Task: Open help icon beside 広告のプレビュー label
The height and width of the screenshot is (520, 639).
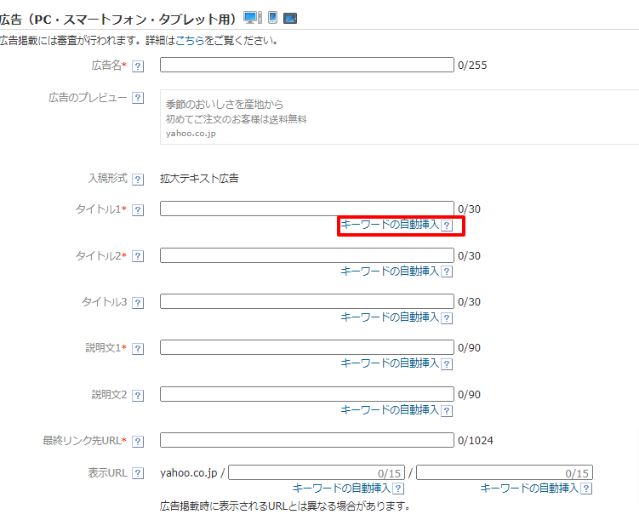Action: 138,99
